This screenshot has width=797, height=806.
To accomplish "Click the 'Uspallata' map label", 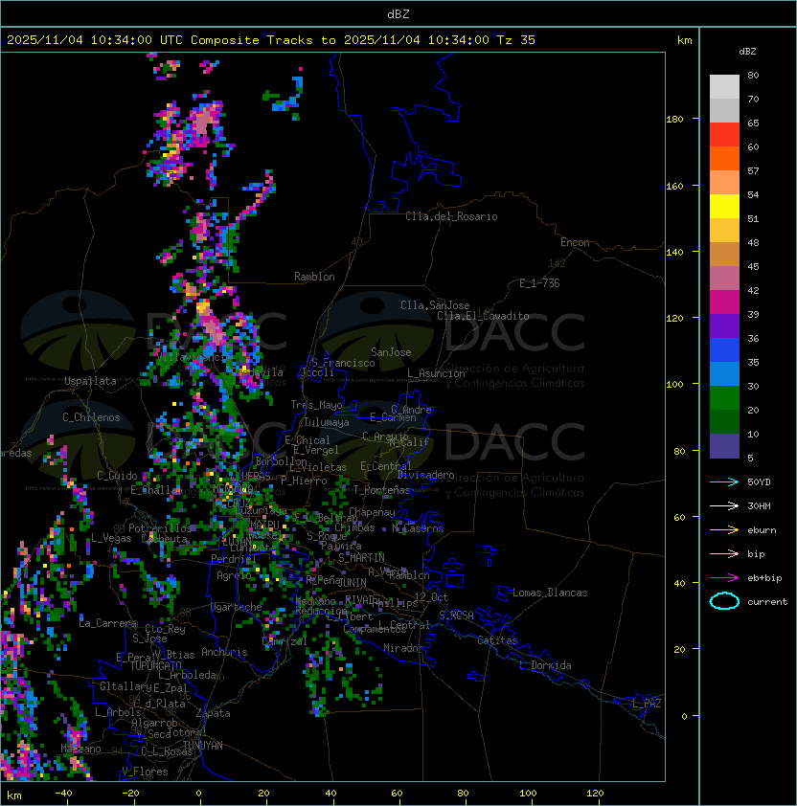I will [91, 381].
